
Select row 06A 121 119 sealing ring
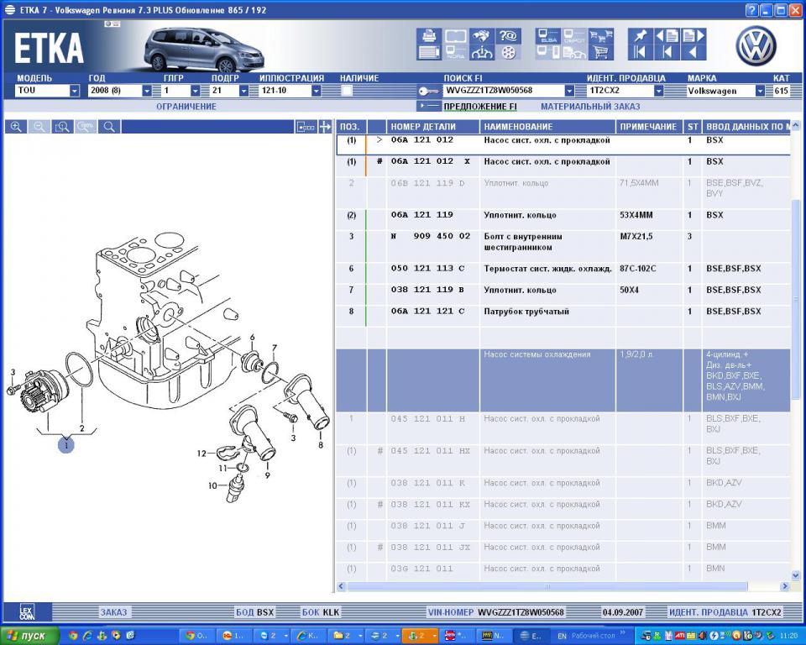(563, 220)
